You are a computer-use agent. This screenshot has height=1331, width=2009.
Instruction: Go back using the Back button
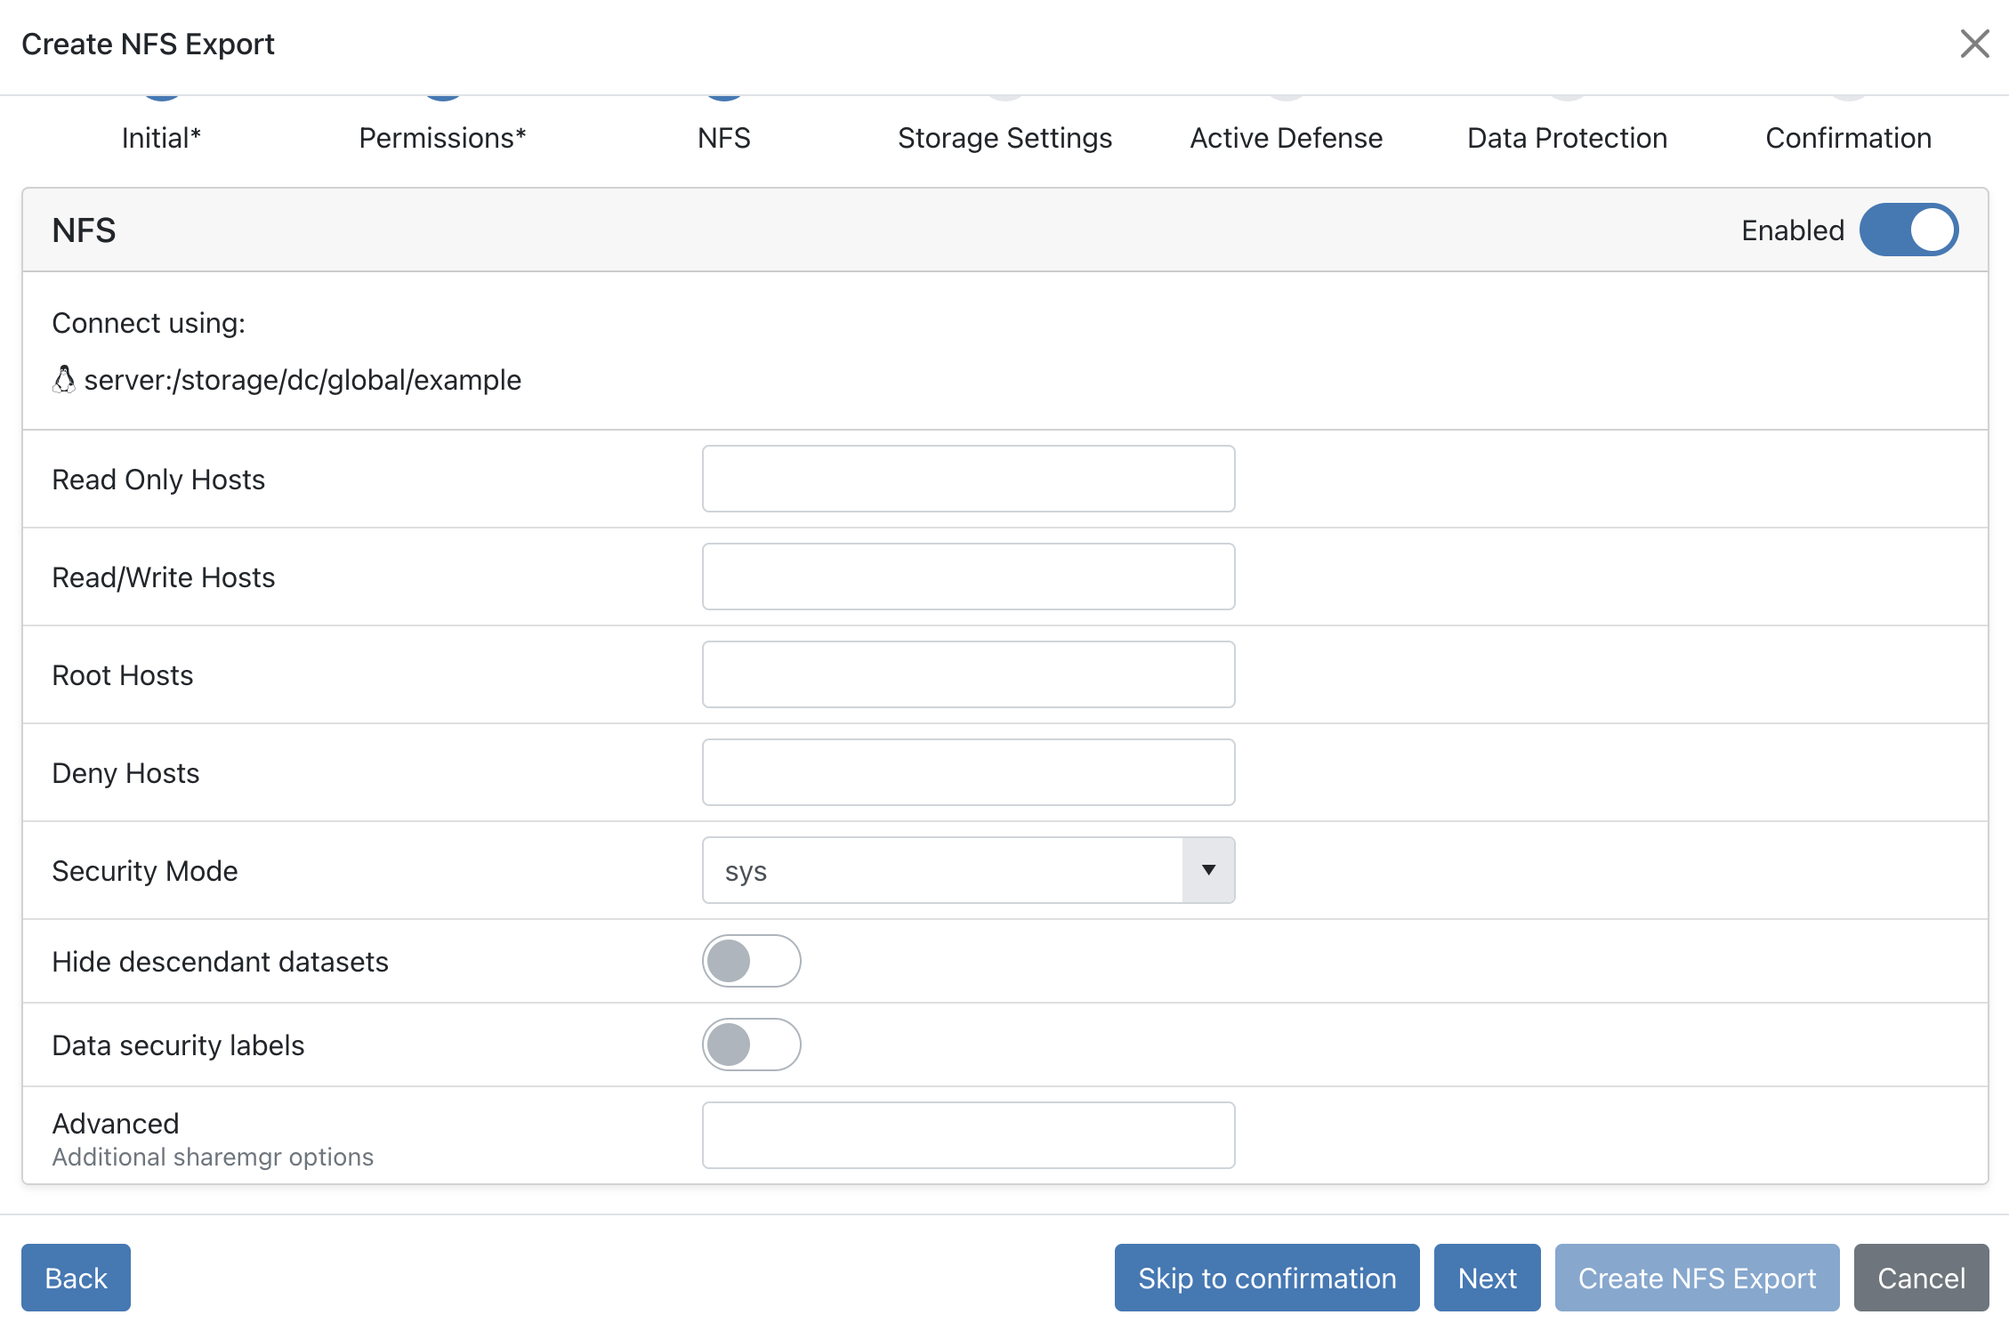tap(76, 1278)
